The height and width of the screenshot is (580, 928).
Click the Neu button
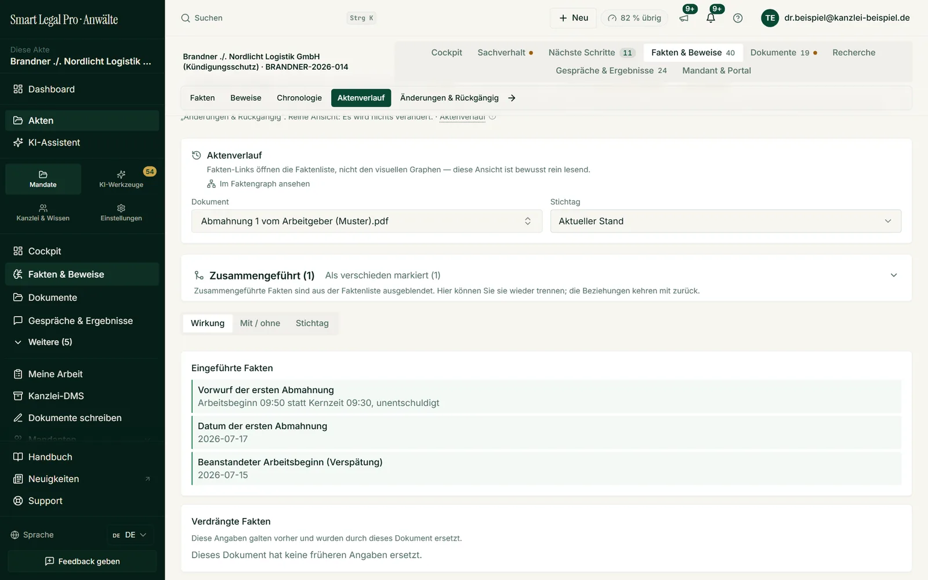(574, 18)
